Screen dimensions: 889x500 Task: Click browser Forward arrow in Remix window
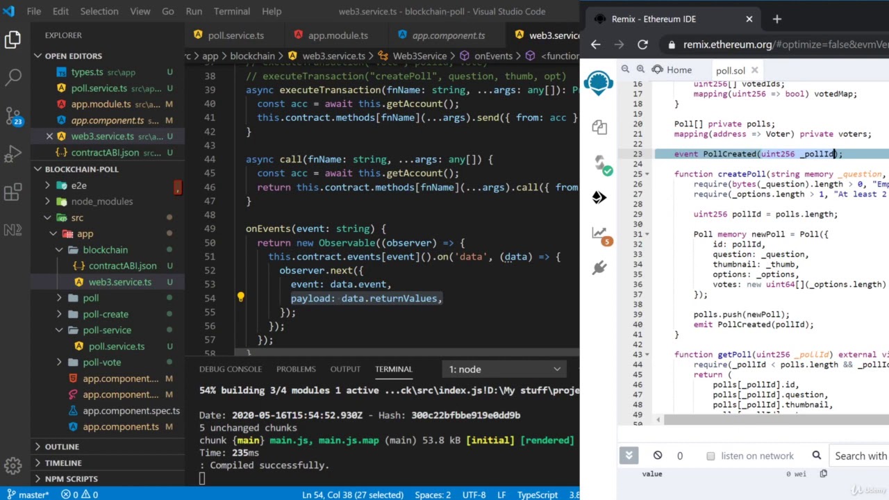click(619, 44)
